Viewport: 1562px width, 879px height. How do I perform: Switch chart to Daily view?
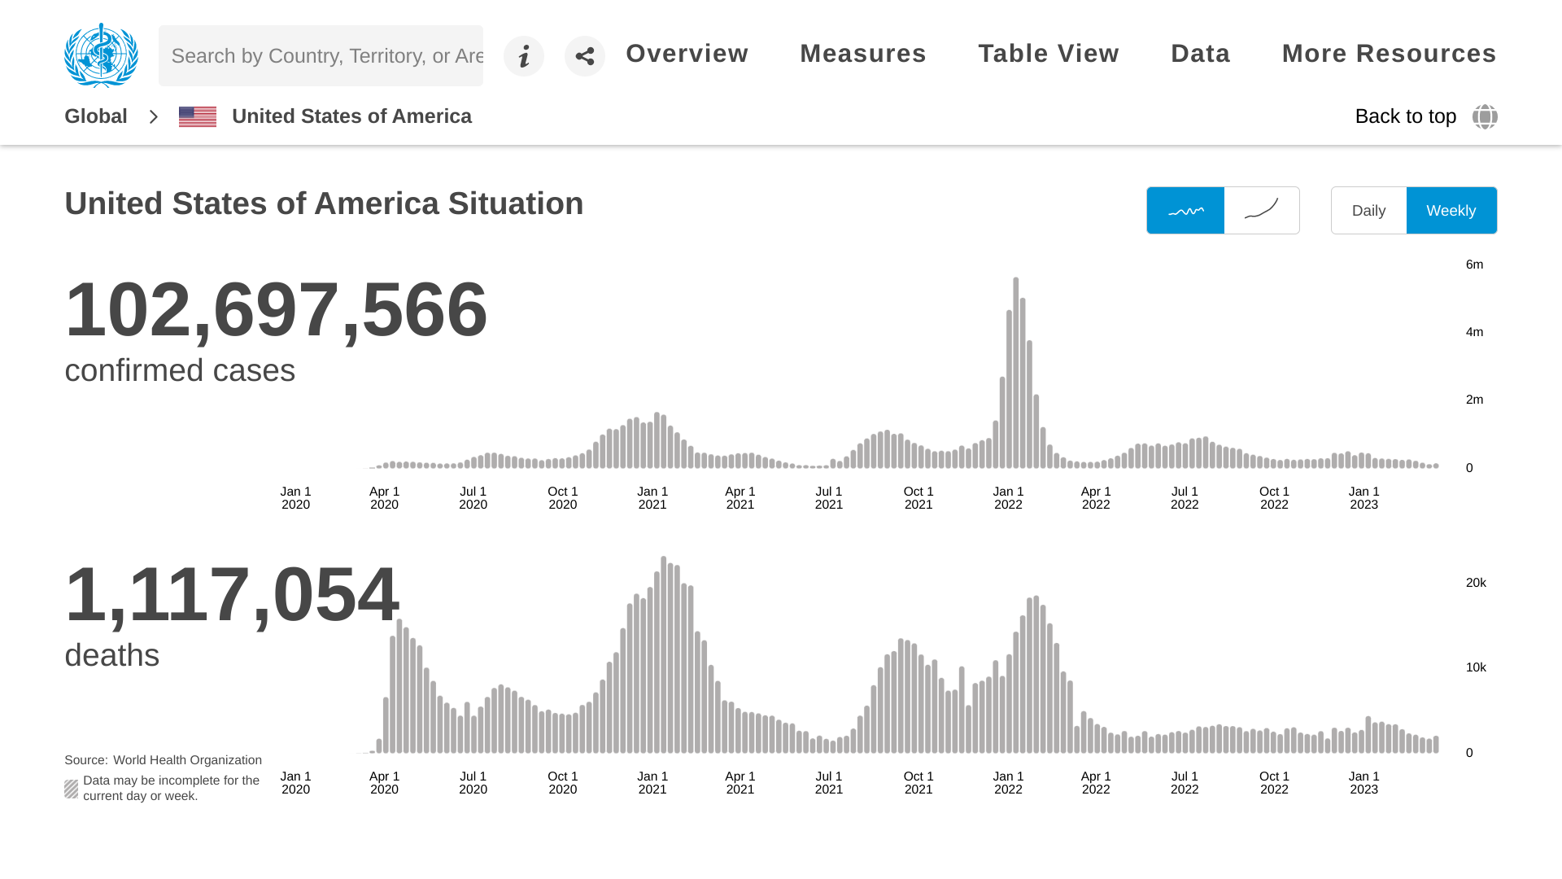coord(1368,211)
